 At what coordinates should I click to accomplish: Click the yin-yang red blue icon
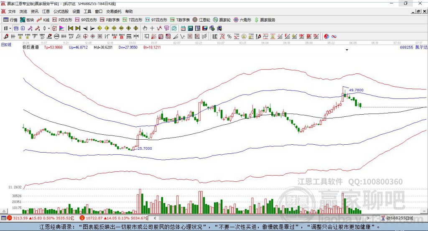click(326, 37)
